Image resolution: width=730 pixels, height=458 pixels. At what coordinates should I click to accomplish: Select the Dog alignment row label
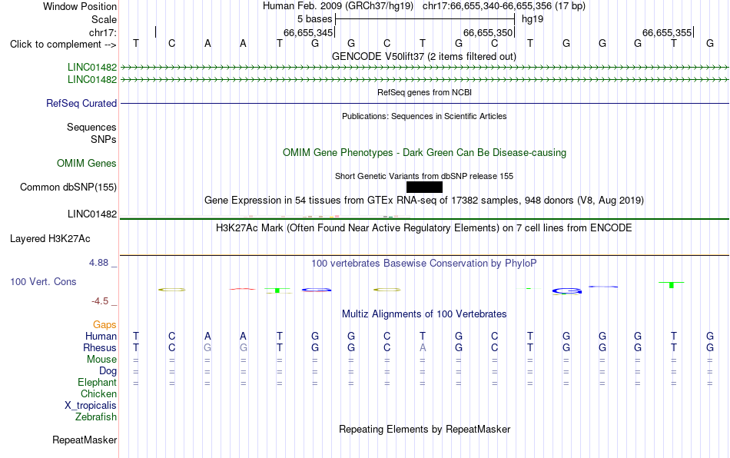108,371
